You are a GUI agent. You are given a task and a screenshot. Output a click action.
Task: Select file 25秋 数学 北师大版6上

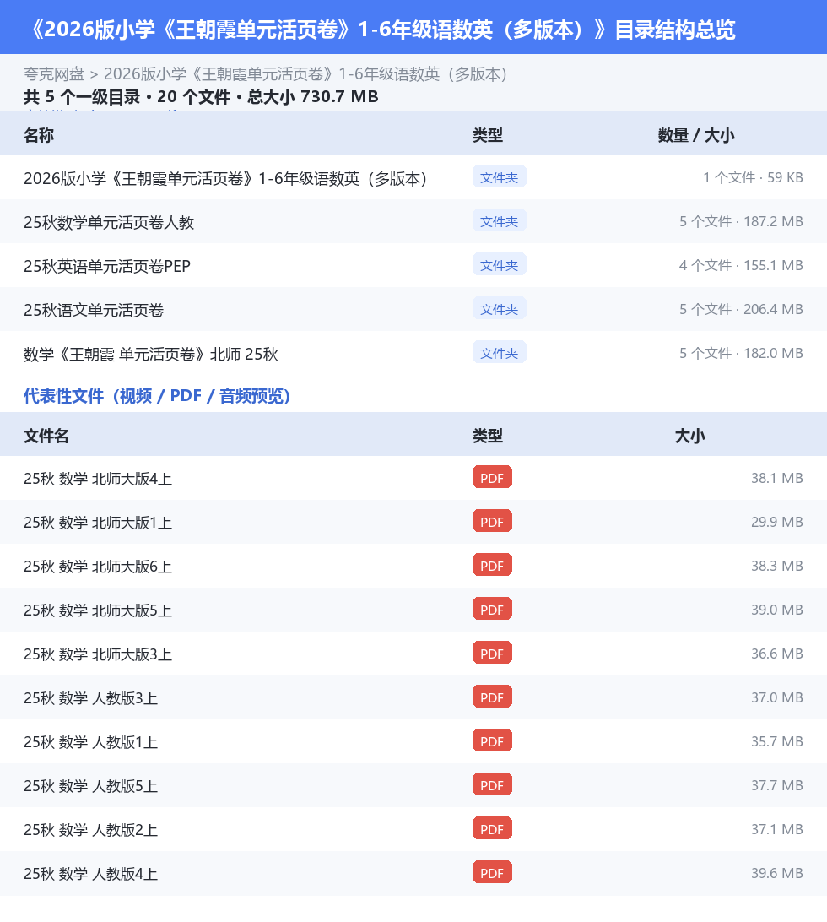98,567
